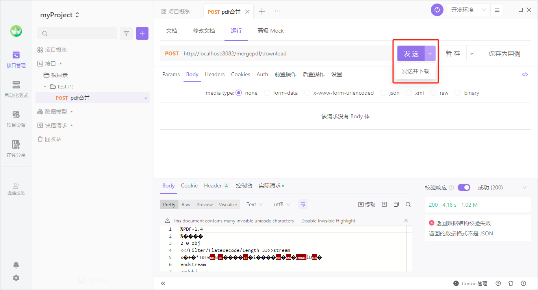This screenshot has width=538, height=290.
Task: Open the myProject switcher
Action: 60,15
